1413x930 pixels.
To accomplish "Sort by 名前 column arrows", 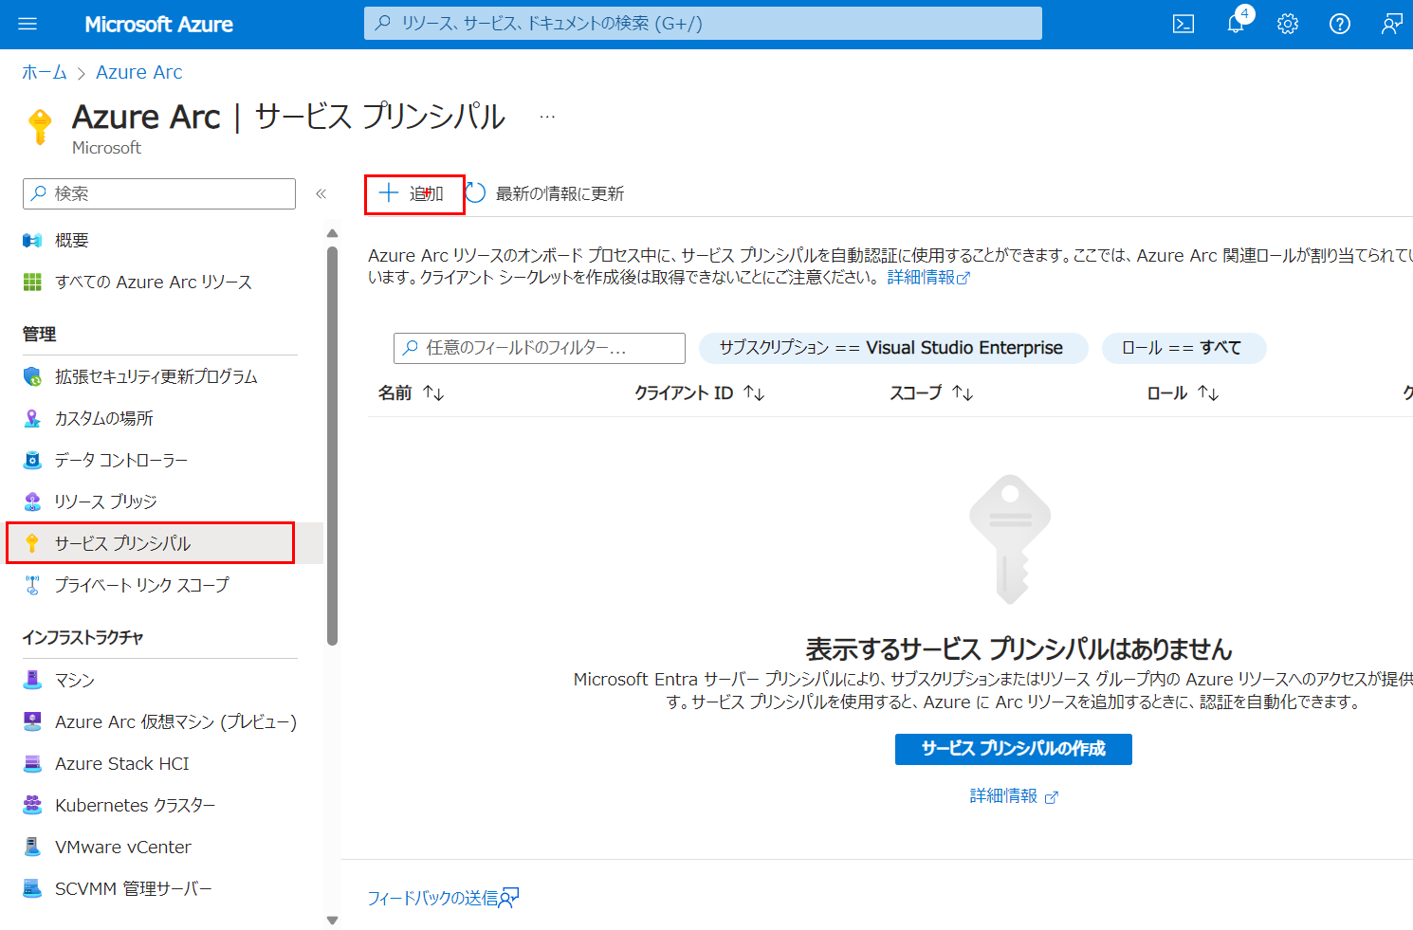I will (433, 393).
